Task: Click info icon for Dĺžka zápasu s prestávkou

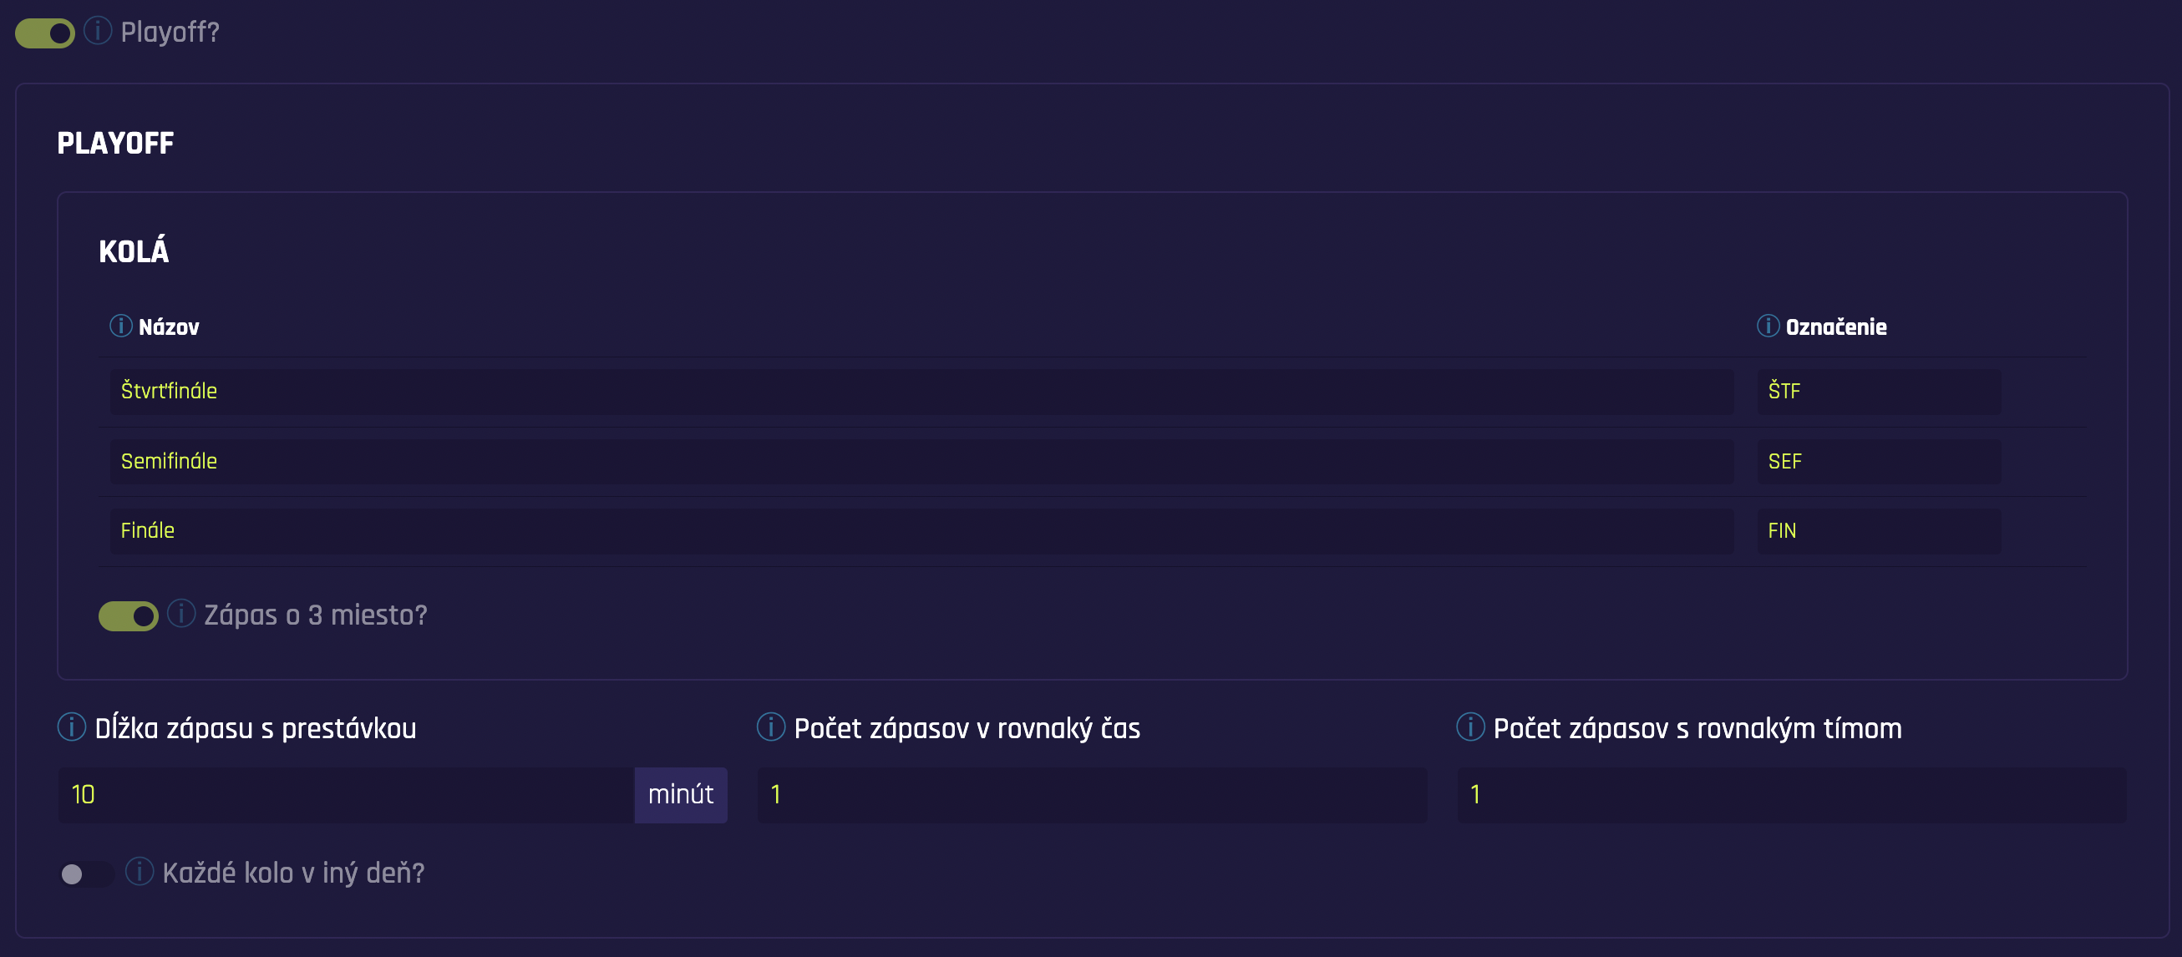Action: pyautogui.click(x=71, y=727)
